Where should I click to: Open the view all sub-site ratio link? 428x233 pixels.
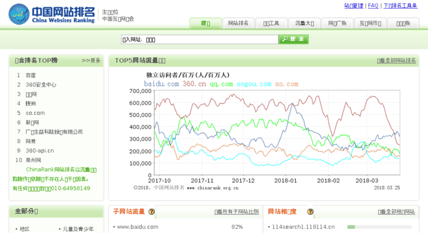(x=237, y=212)
